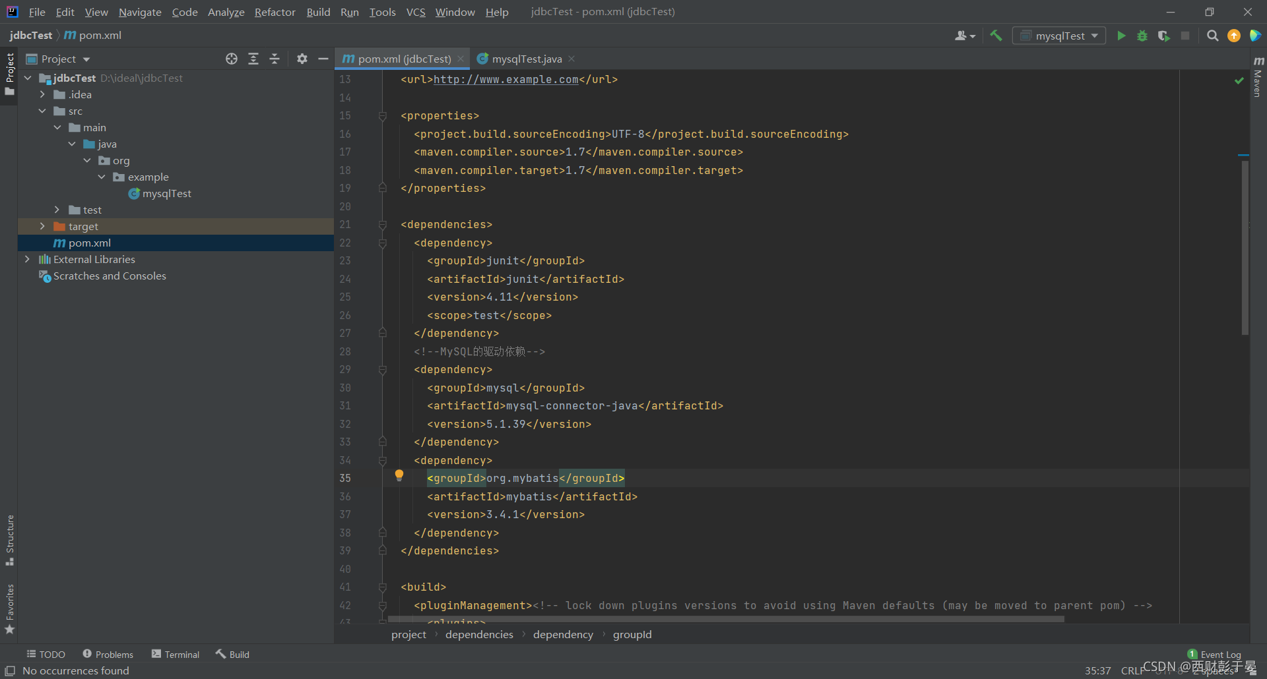Open the Problems tool window
Viewport: 1267px width, 679px height.
(108, 654)
